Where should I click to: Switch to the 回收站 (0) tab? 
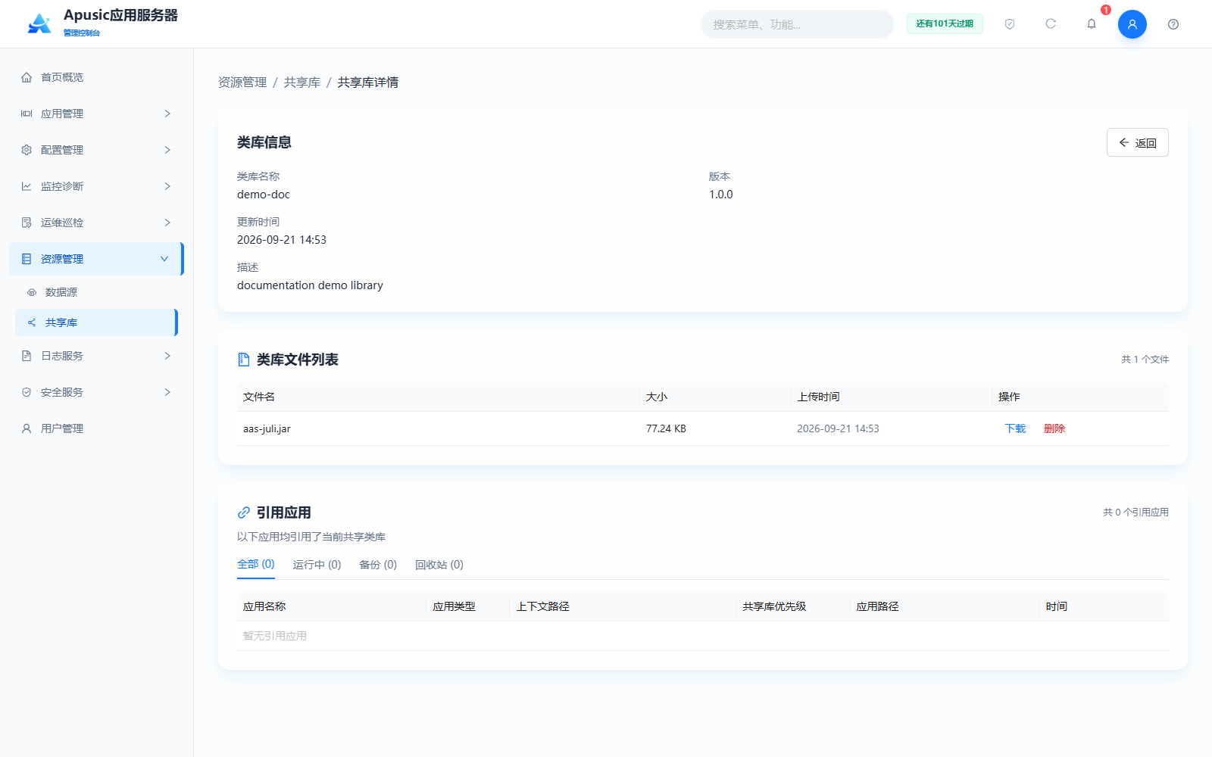pos(439,565)
